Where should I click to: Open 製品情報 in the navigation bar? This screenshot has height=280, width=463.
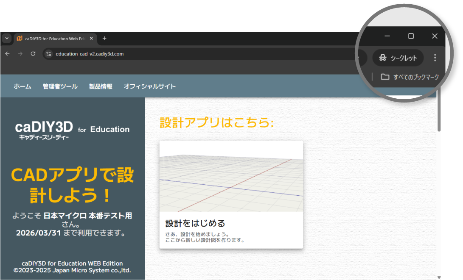click(101, 86)
